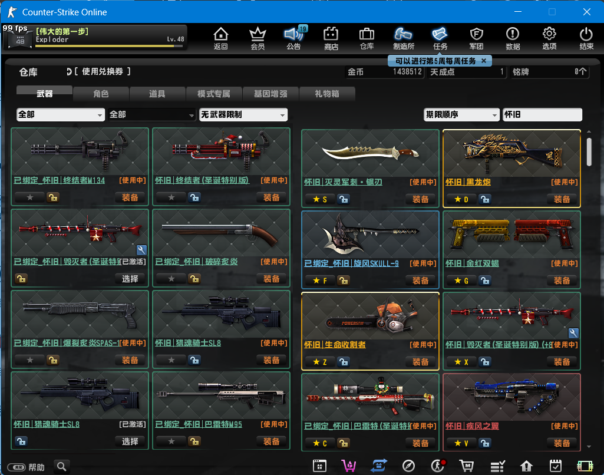
Task: Open the pink shopping cart icon
Action: [349, 466]
